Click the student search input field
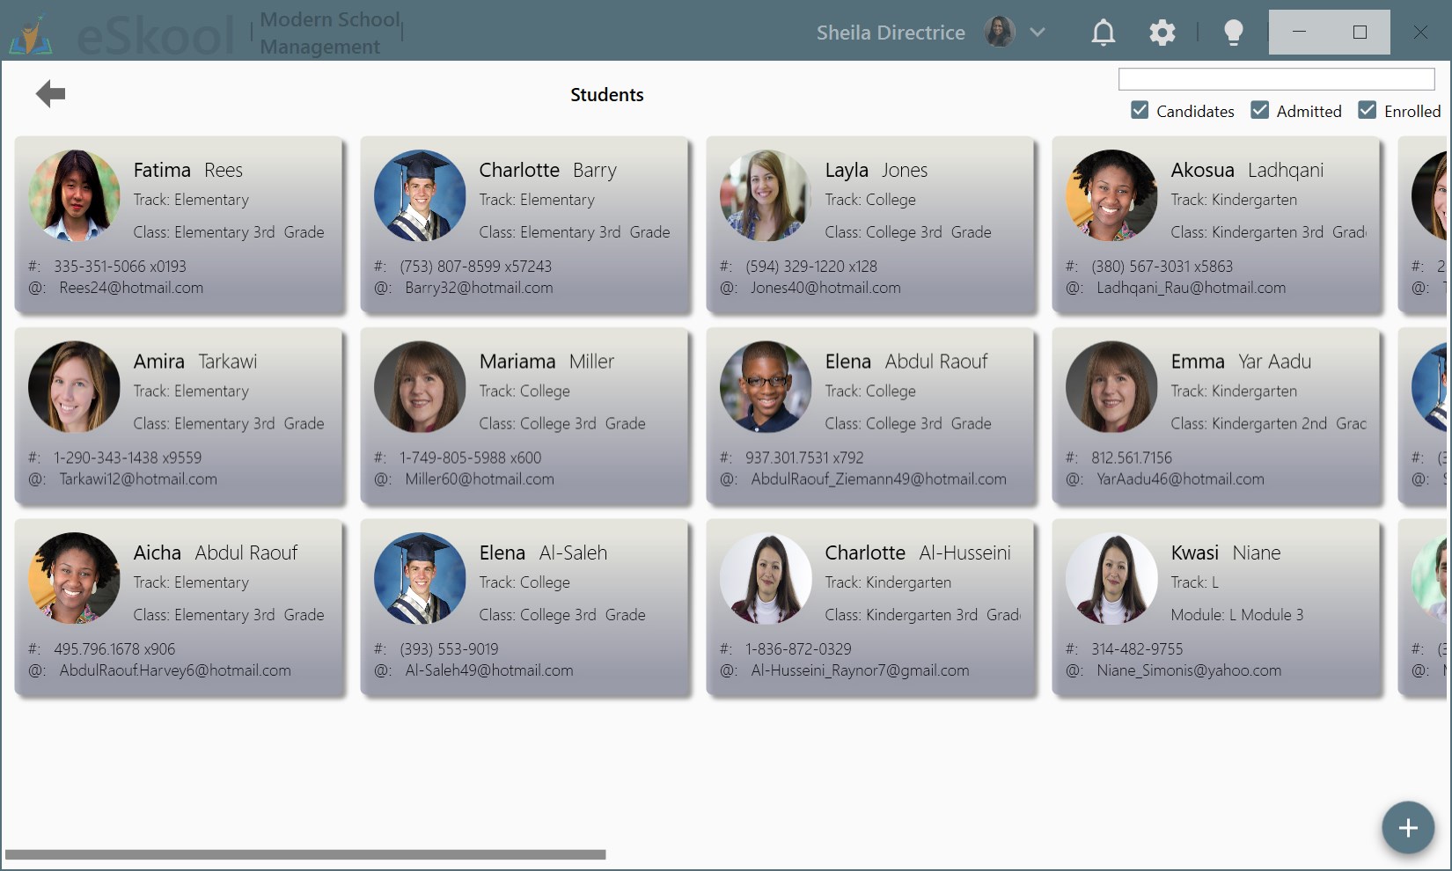This screenshot has height=871, width=1452. [1275, 79]
